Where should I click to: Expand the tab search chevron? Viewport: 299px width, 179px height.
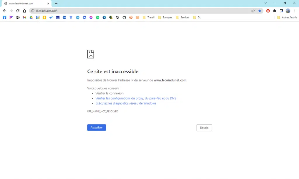[x=266, y=3]
